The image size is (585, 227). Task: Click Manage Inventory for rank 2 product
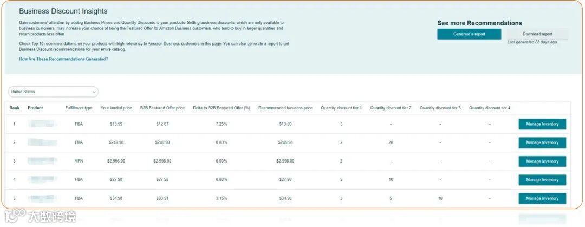[x=542, y=142]
